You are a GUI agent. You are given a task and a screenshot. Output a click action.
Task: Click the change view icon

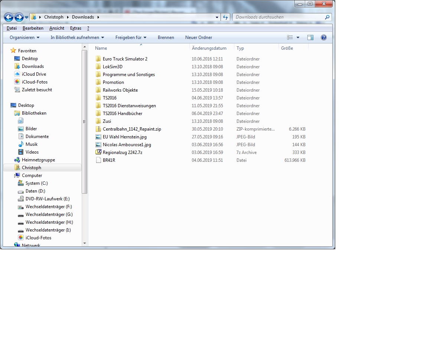290,37
